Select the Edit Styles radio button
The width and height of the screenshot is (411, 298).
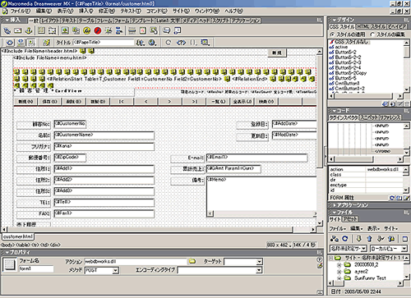click(372, 34)
